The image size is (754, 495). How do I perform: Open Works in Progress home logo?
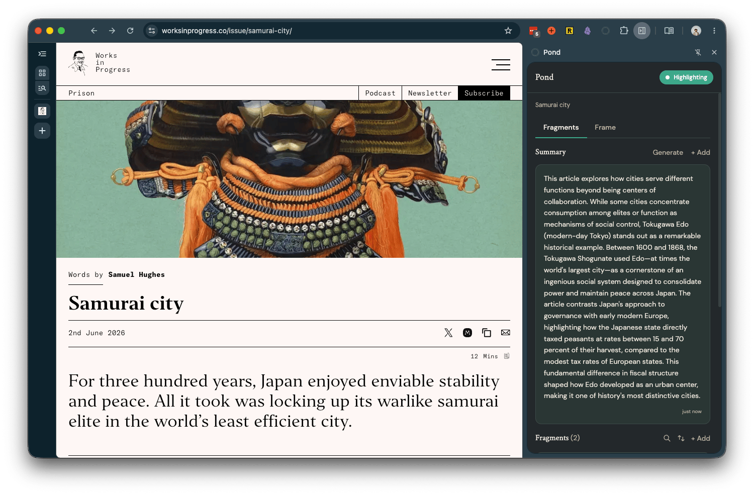[100, 63]
